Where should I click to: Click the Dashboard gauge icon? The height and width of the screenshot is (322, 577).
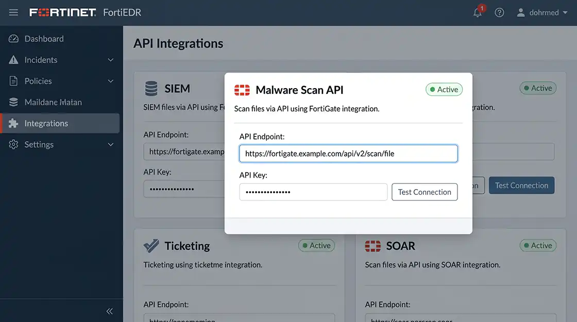[13, 39]
